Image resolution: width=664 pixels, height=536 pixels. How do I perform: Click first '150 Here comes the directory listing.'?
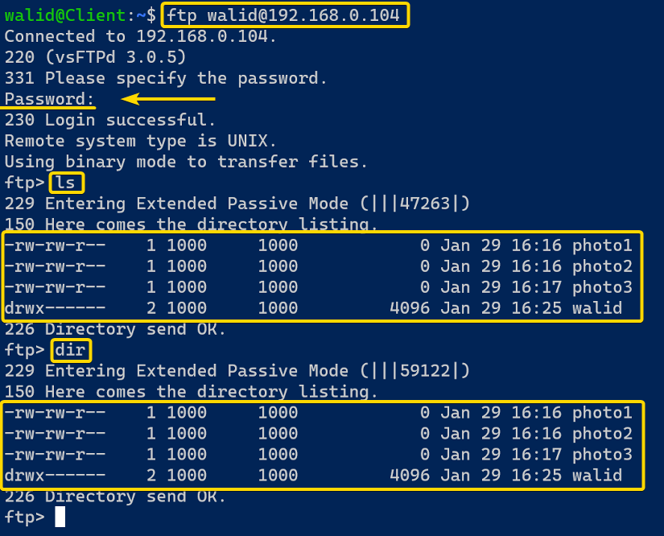click(x=191, y=224)
